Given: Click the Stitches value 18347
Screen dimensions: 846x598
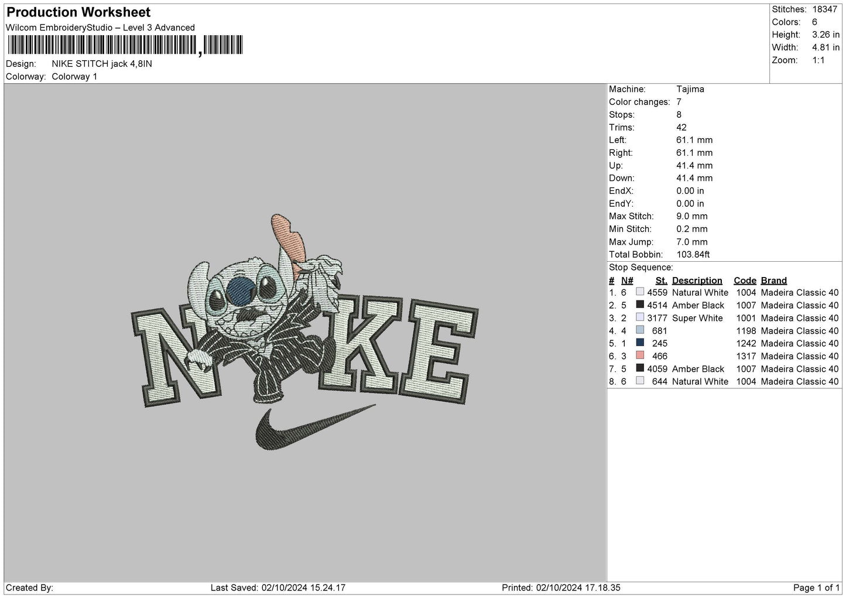Looking at the screenshot, I should pos(825,9).
